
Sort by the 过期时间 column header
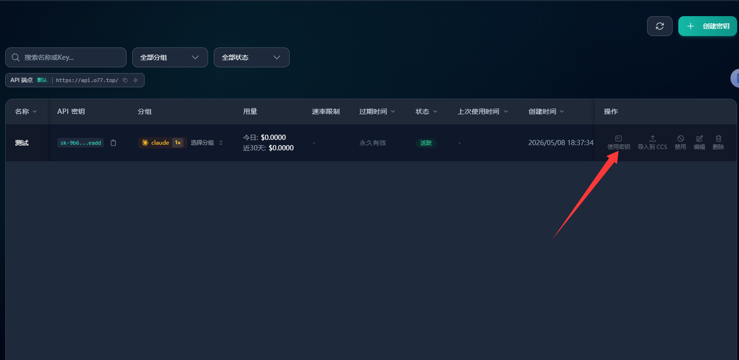pyautogui.click(x=377, y=111)
